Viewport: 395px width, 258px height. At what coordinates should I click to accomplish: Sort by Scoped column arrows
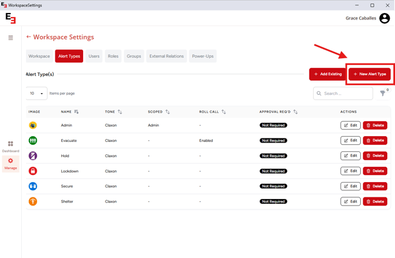[167, 112]
